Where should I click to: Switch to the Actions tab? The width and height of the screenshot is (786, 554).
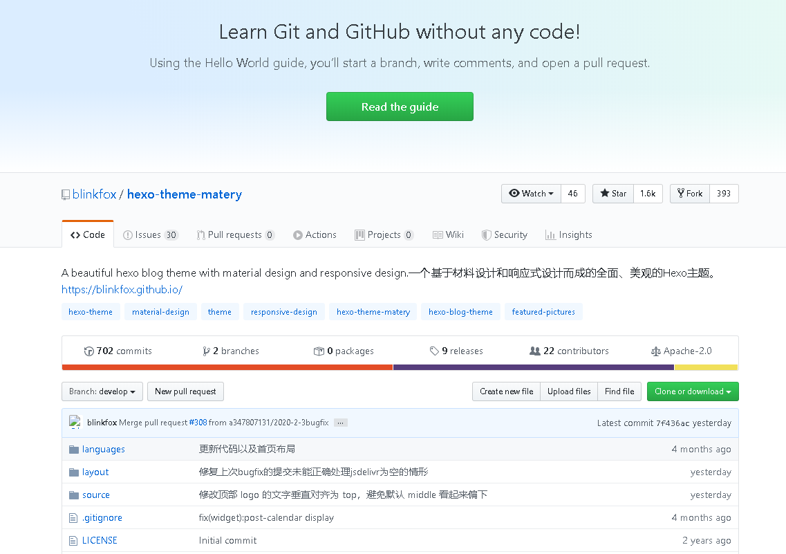click(315, 234)
